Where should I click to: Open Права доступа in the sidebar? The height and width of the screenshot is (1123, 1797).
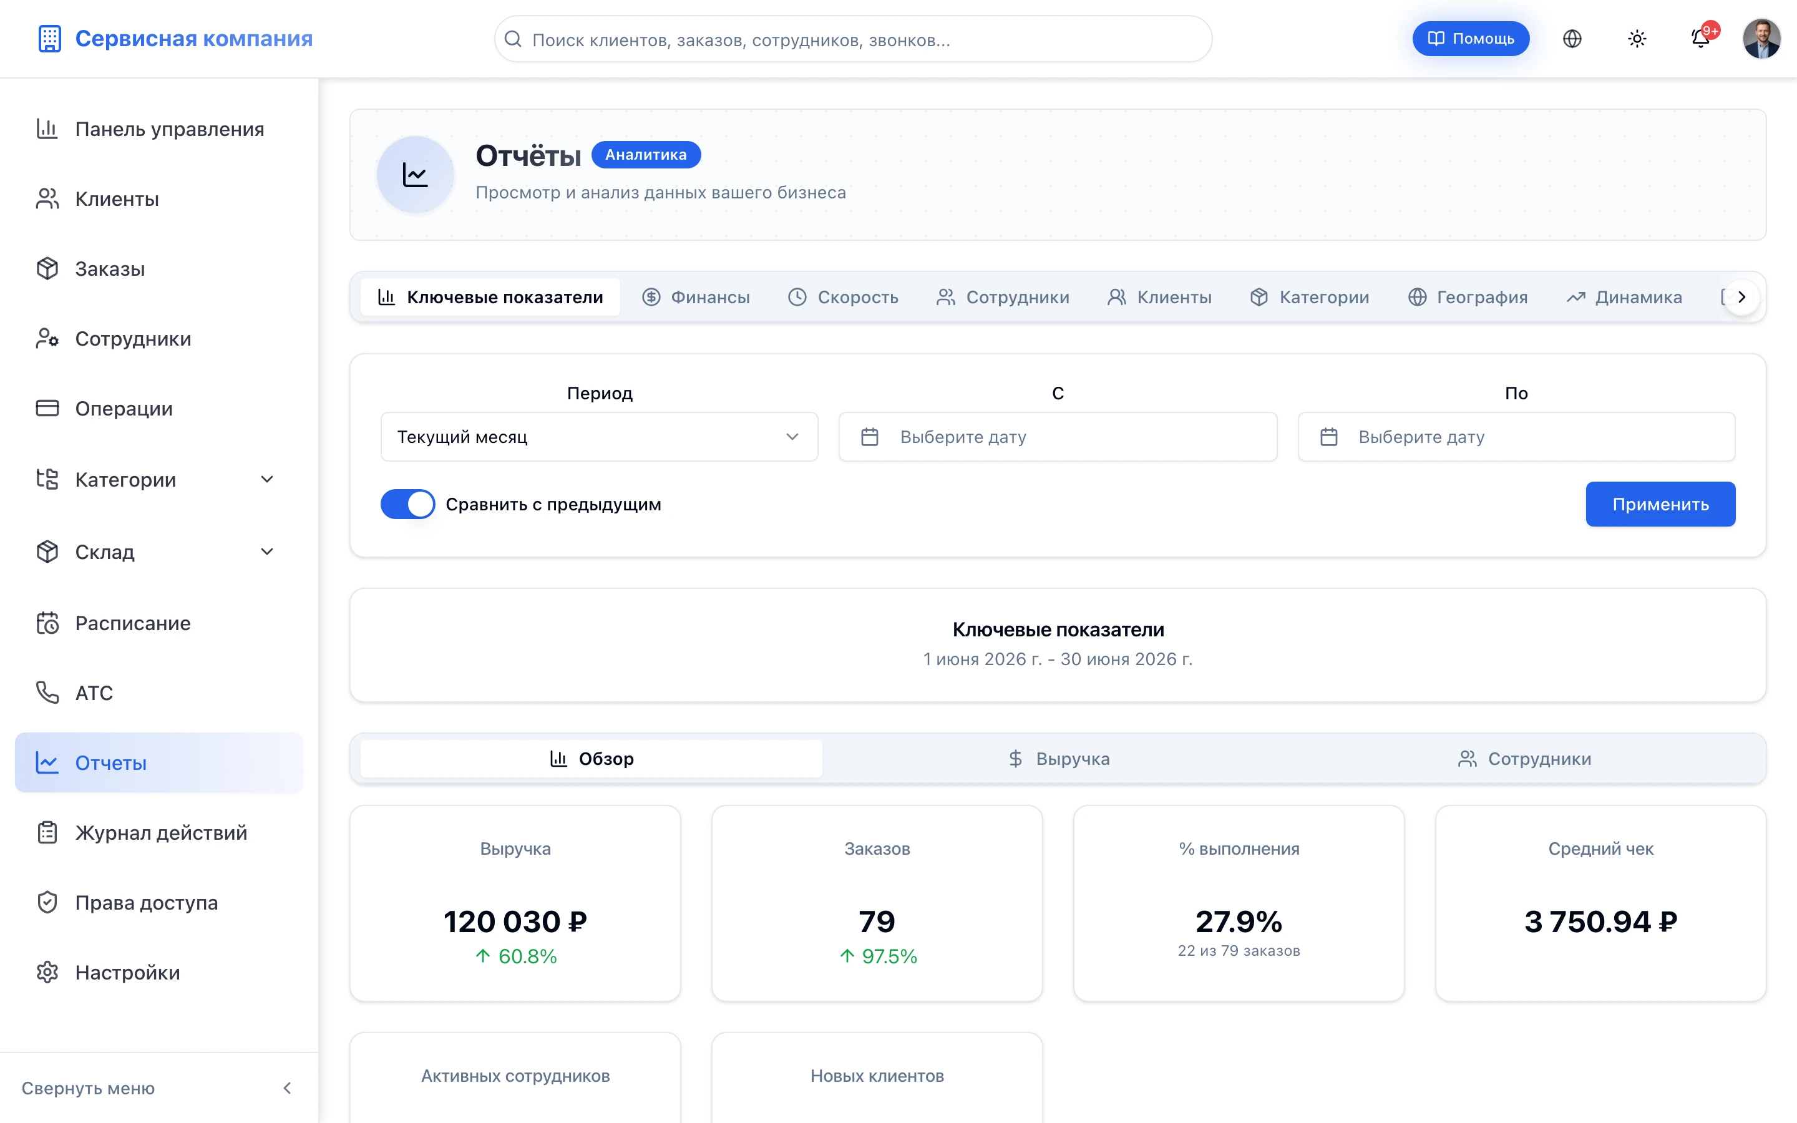(158, 902)
